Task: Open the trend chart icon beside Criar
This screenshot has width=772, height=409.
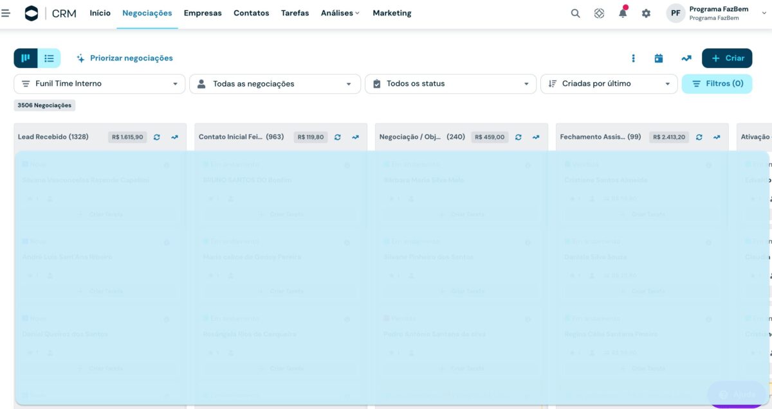Action: (686, 58)
